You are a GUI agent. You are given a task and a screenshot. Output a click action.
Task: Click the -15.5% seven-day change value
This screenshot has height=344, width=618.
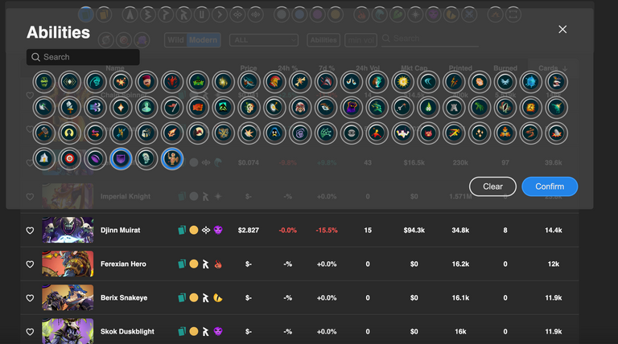[x=327, y=230]
